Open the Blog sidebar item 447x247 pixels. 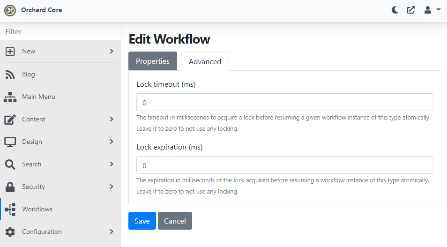[60, 74]
